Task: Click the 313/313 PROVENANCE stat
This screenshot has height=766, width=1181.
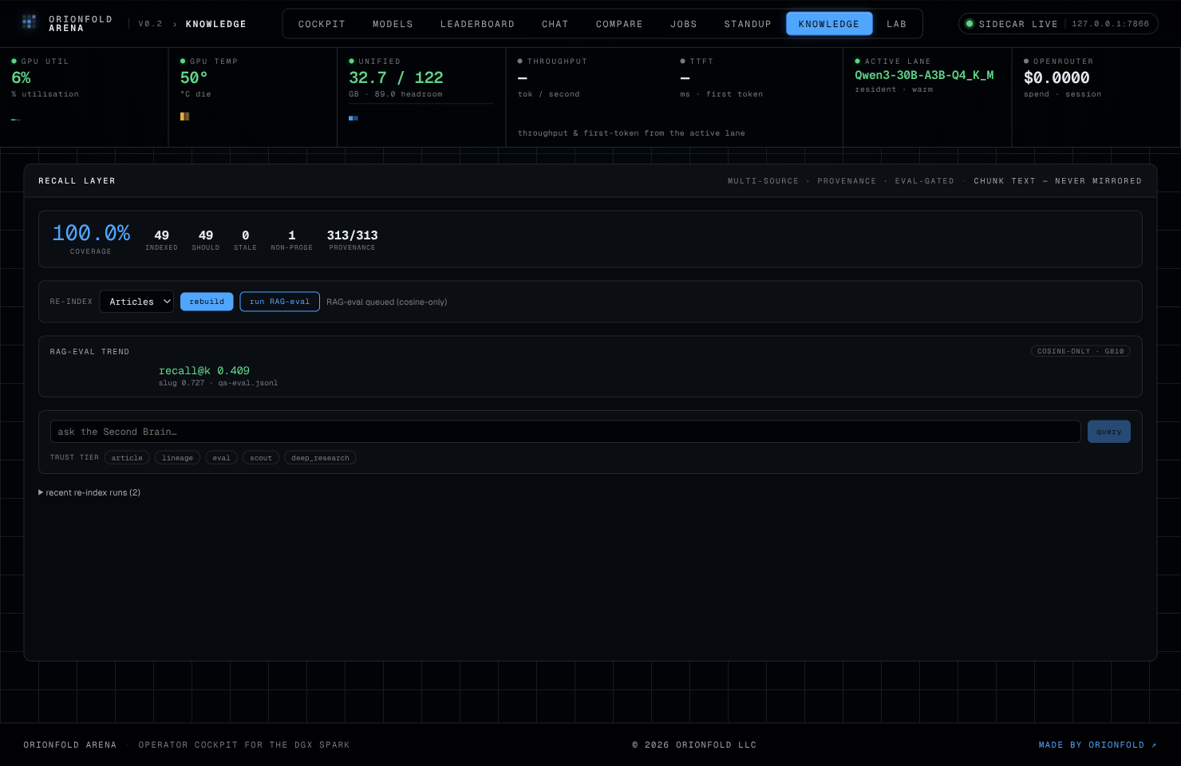Action: [x=352, y=240]
